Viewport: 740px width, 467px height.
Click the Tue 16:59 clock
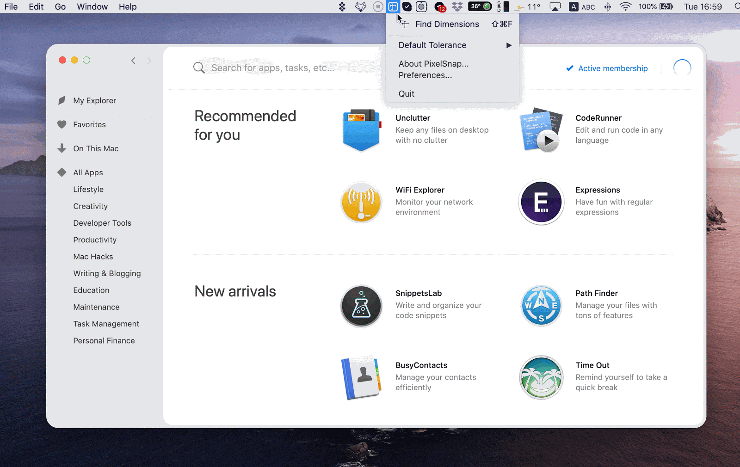703,6
